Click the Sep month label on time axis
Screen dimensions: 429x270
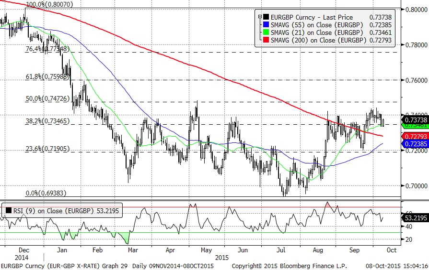354,250
